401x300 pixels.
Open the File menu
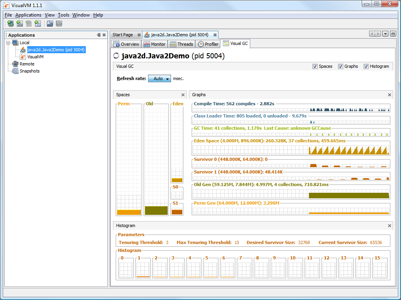coord(8,15)
